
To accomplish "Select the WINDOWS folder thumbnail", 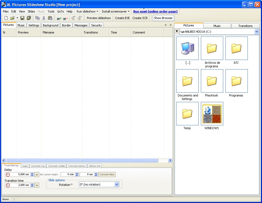I will click(212, 114).
